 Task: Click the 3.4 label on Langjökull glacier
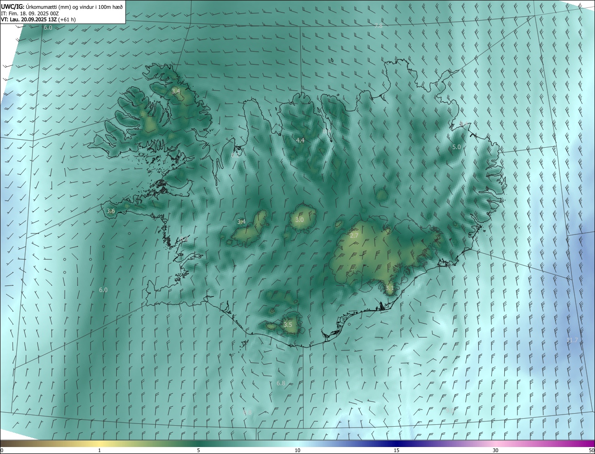click(241, 222)
